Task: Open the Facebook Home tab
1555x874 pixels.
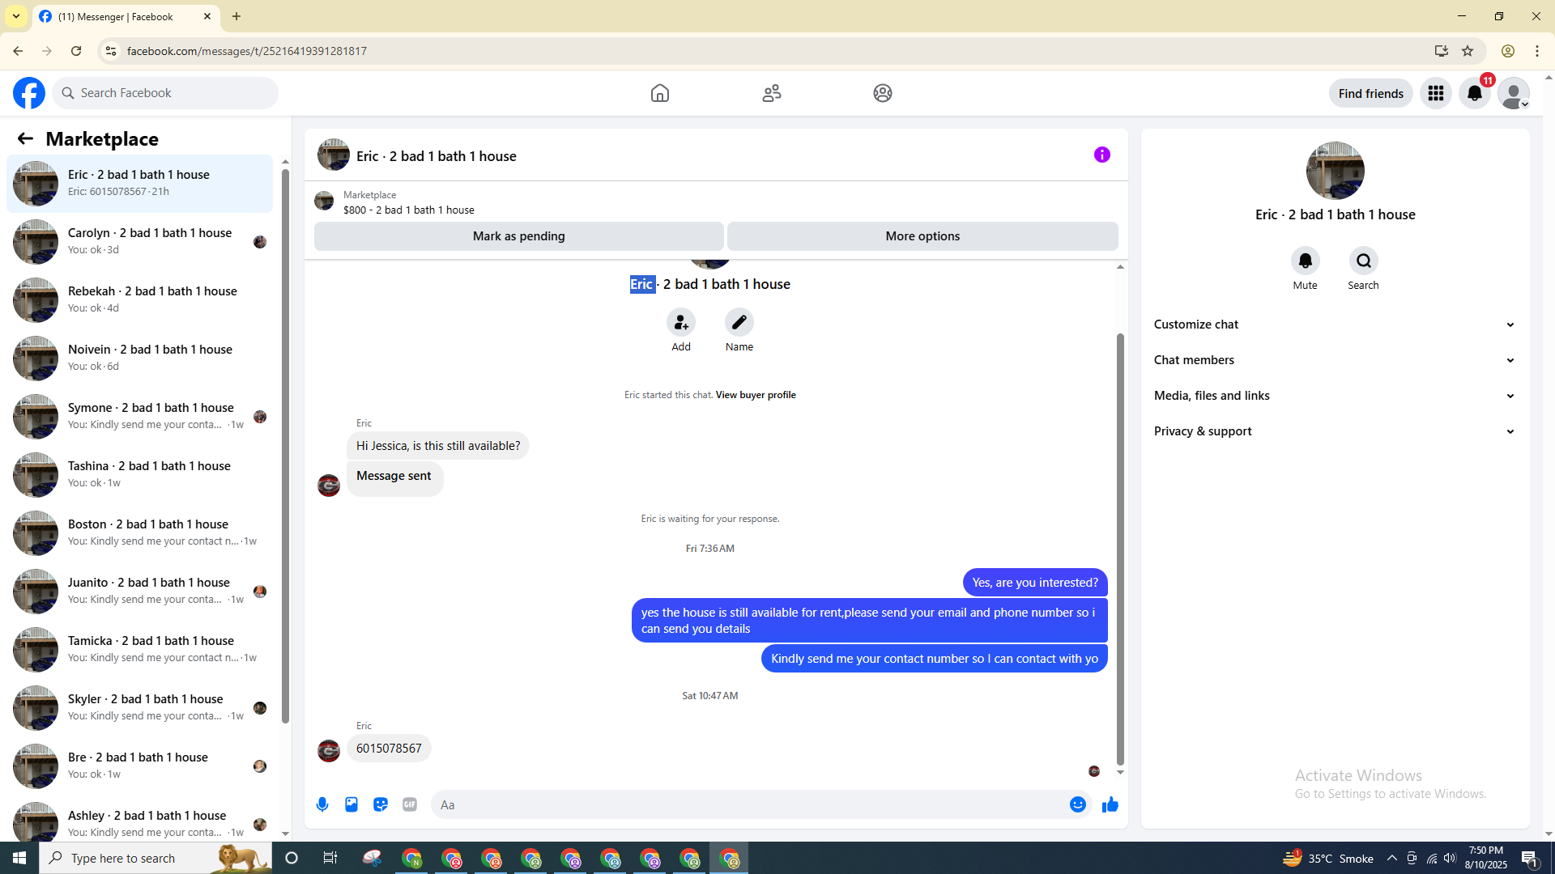Action: (x=659, y=93)
